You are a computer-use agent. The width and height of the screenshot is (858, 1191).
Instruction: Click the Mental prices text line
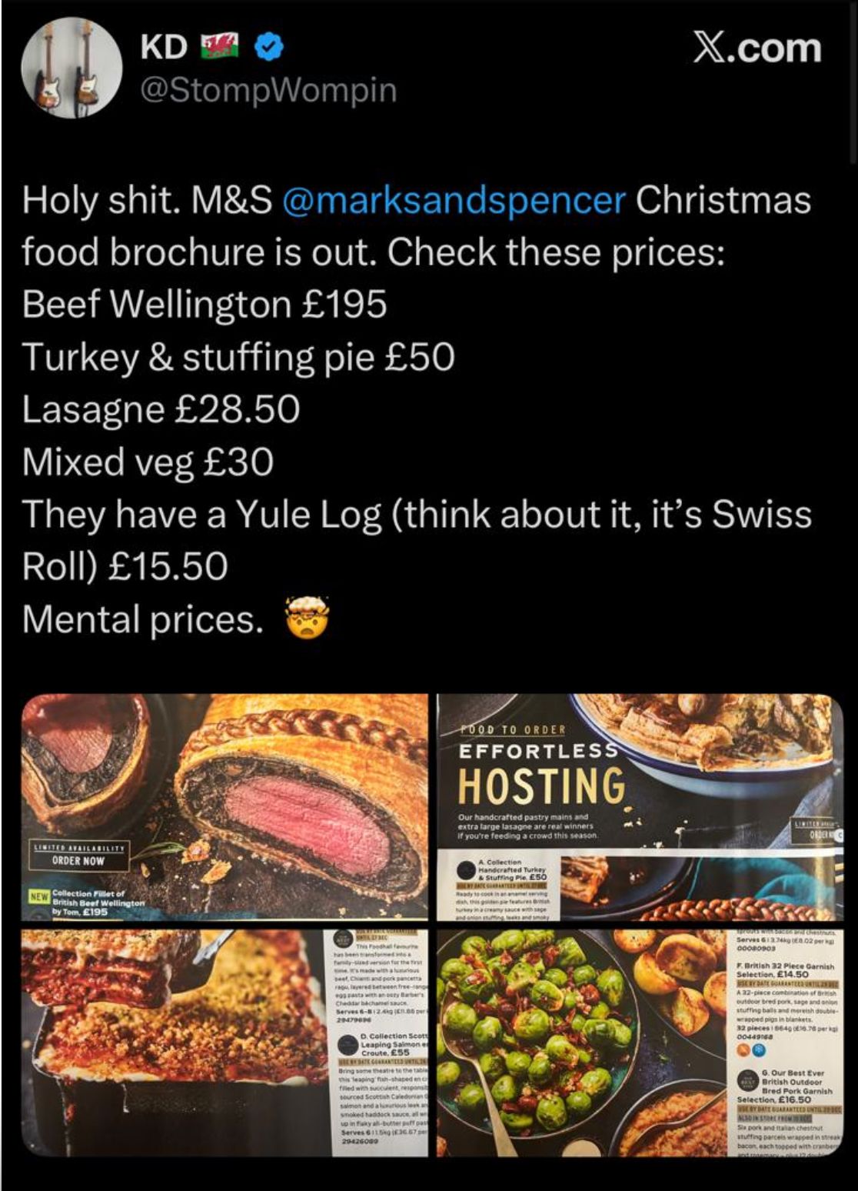(x=143, y=619)
